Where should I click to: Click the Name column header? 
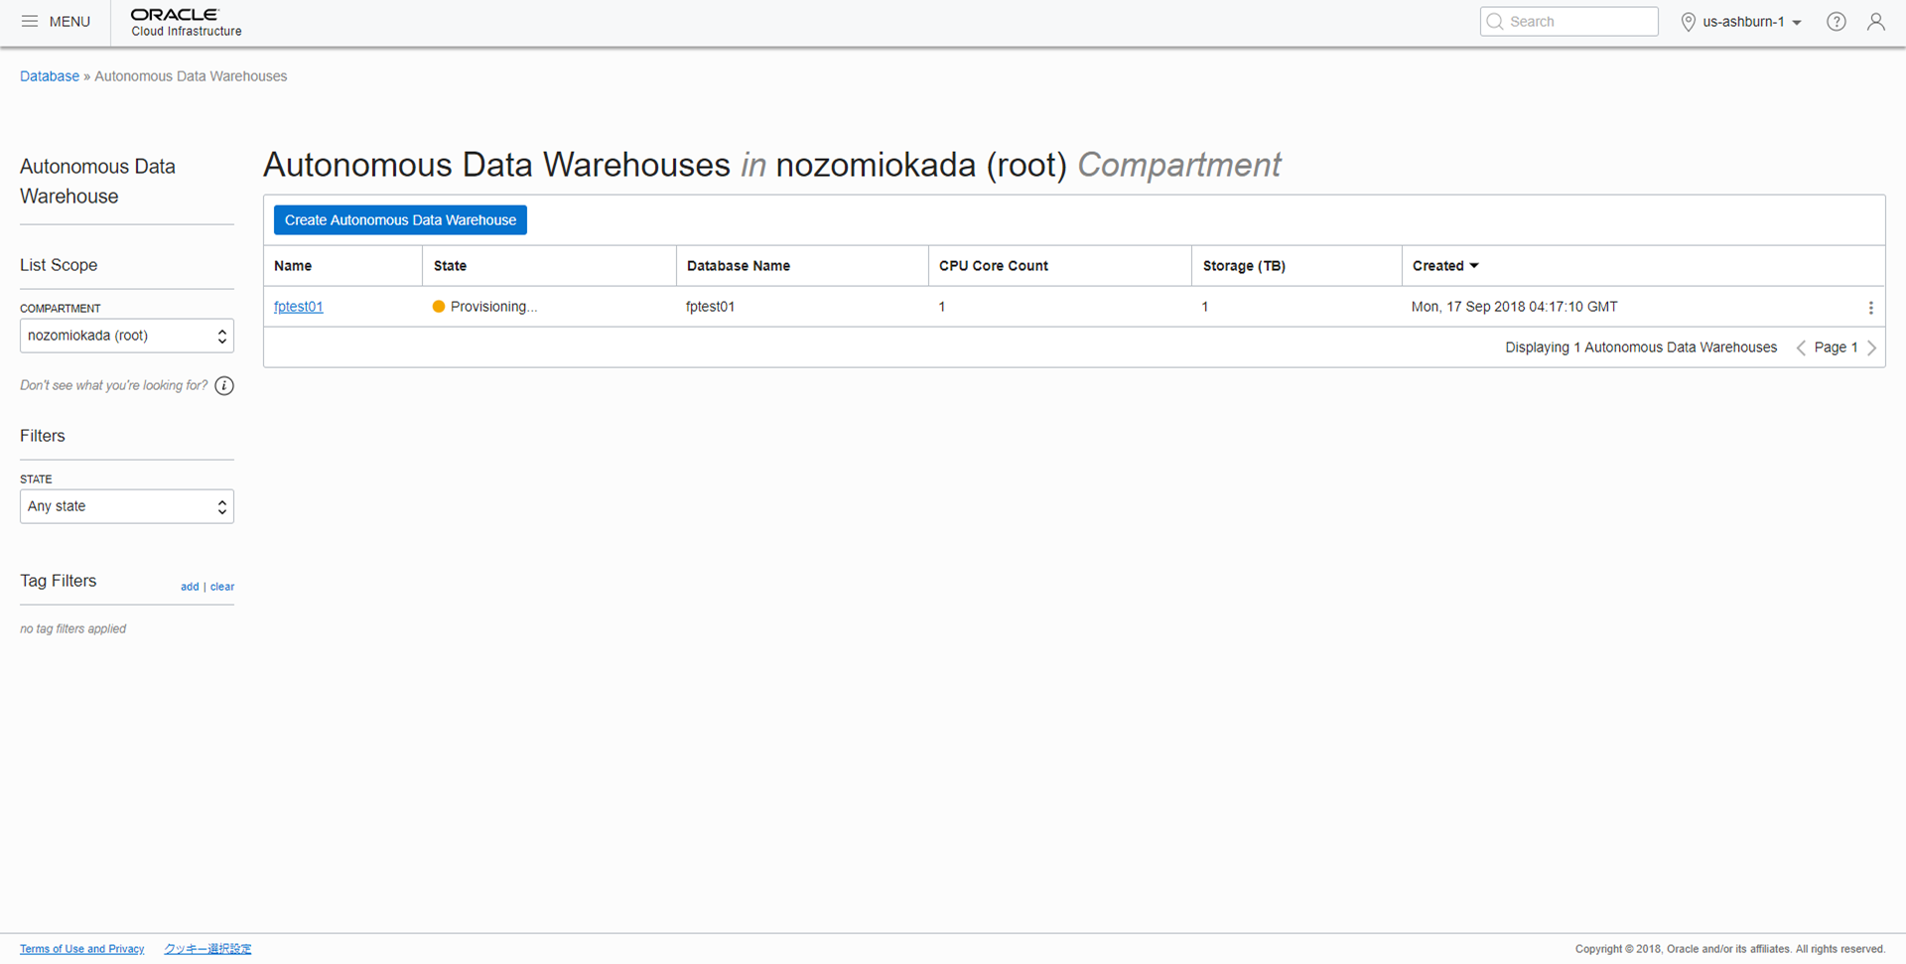tap(293, 266)
